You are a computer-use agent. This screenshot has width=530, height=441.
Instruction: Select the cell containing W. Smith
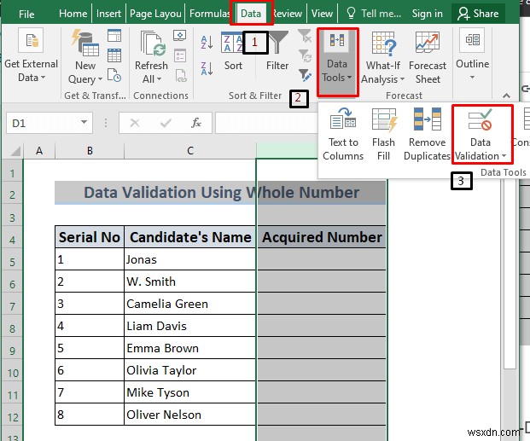190,281
